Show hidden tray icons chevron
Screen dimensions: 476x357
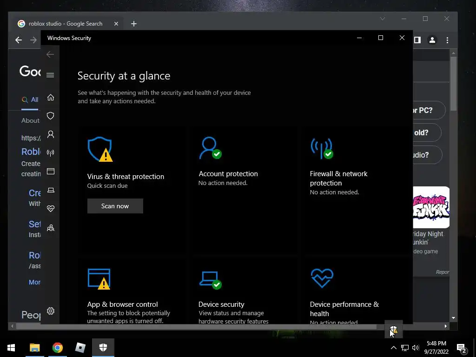393,348
